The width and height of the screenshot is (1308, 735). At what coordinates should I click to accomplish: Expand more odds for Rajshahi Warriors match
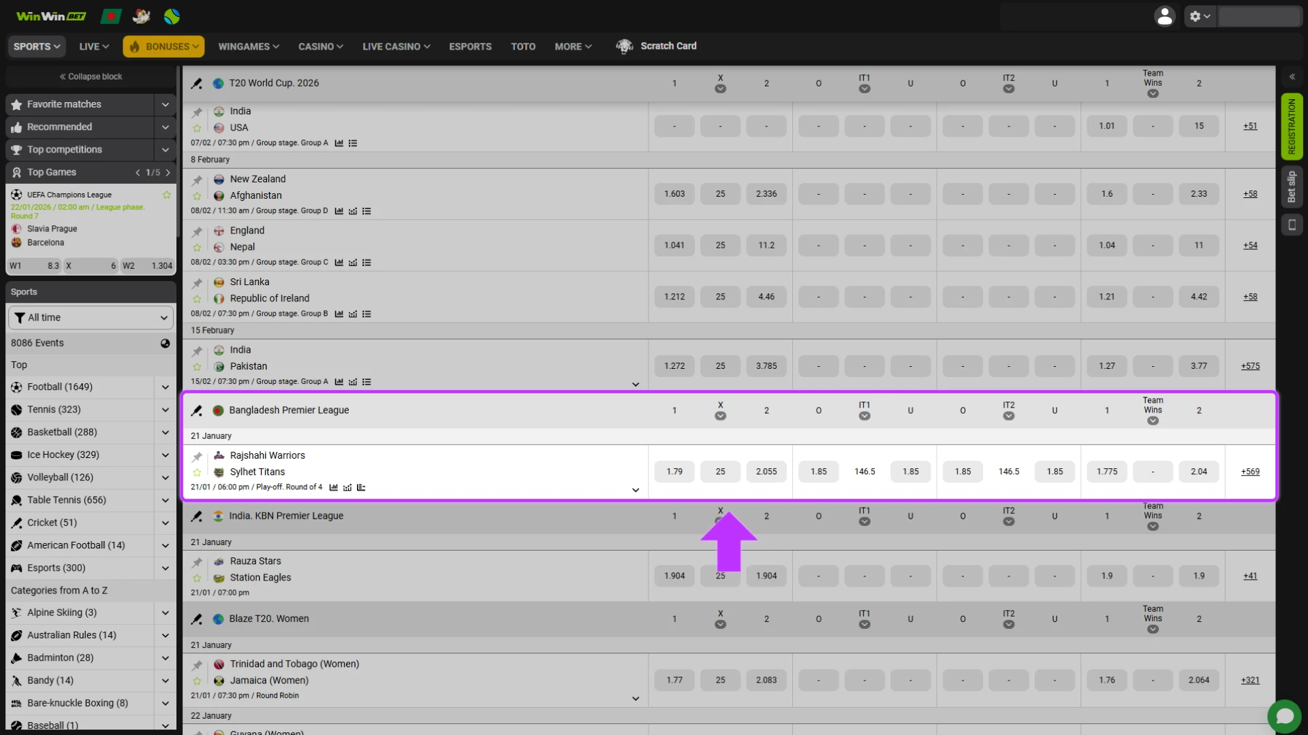coord(635,490)
